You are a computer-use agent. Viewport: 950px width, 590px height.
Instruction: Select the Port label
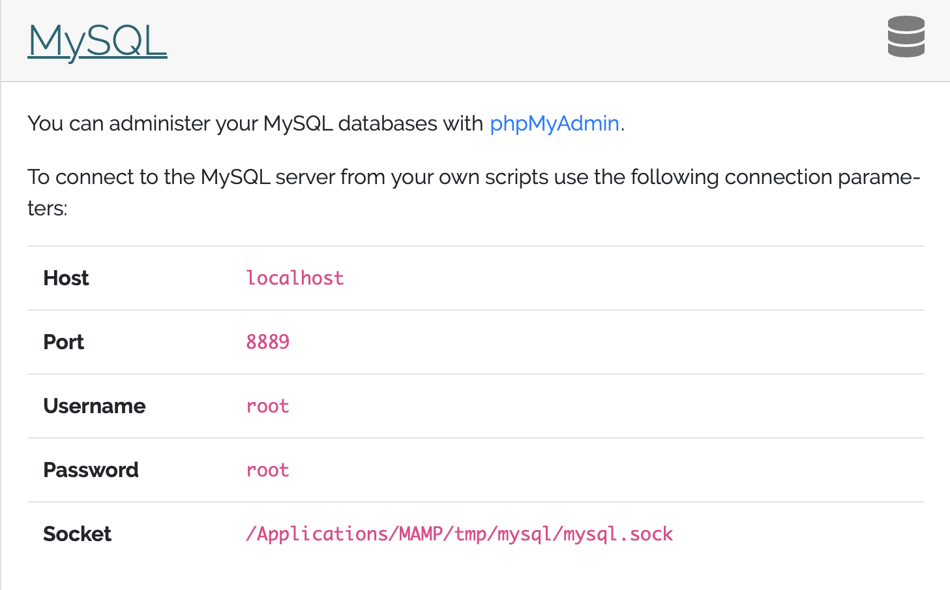tap(63, 342)
